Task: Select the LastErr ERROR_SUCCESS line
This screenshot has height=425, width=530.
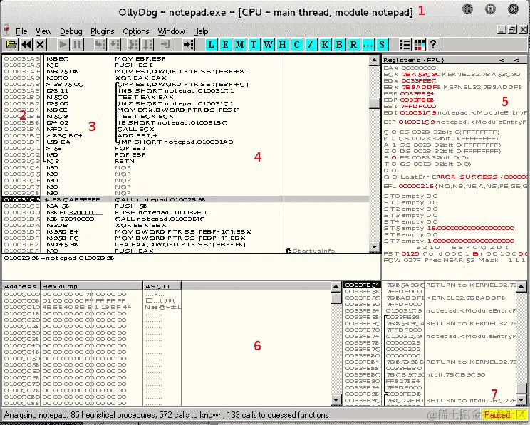Action: (455, 177)
